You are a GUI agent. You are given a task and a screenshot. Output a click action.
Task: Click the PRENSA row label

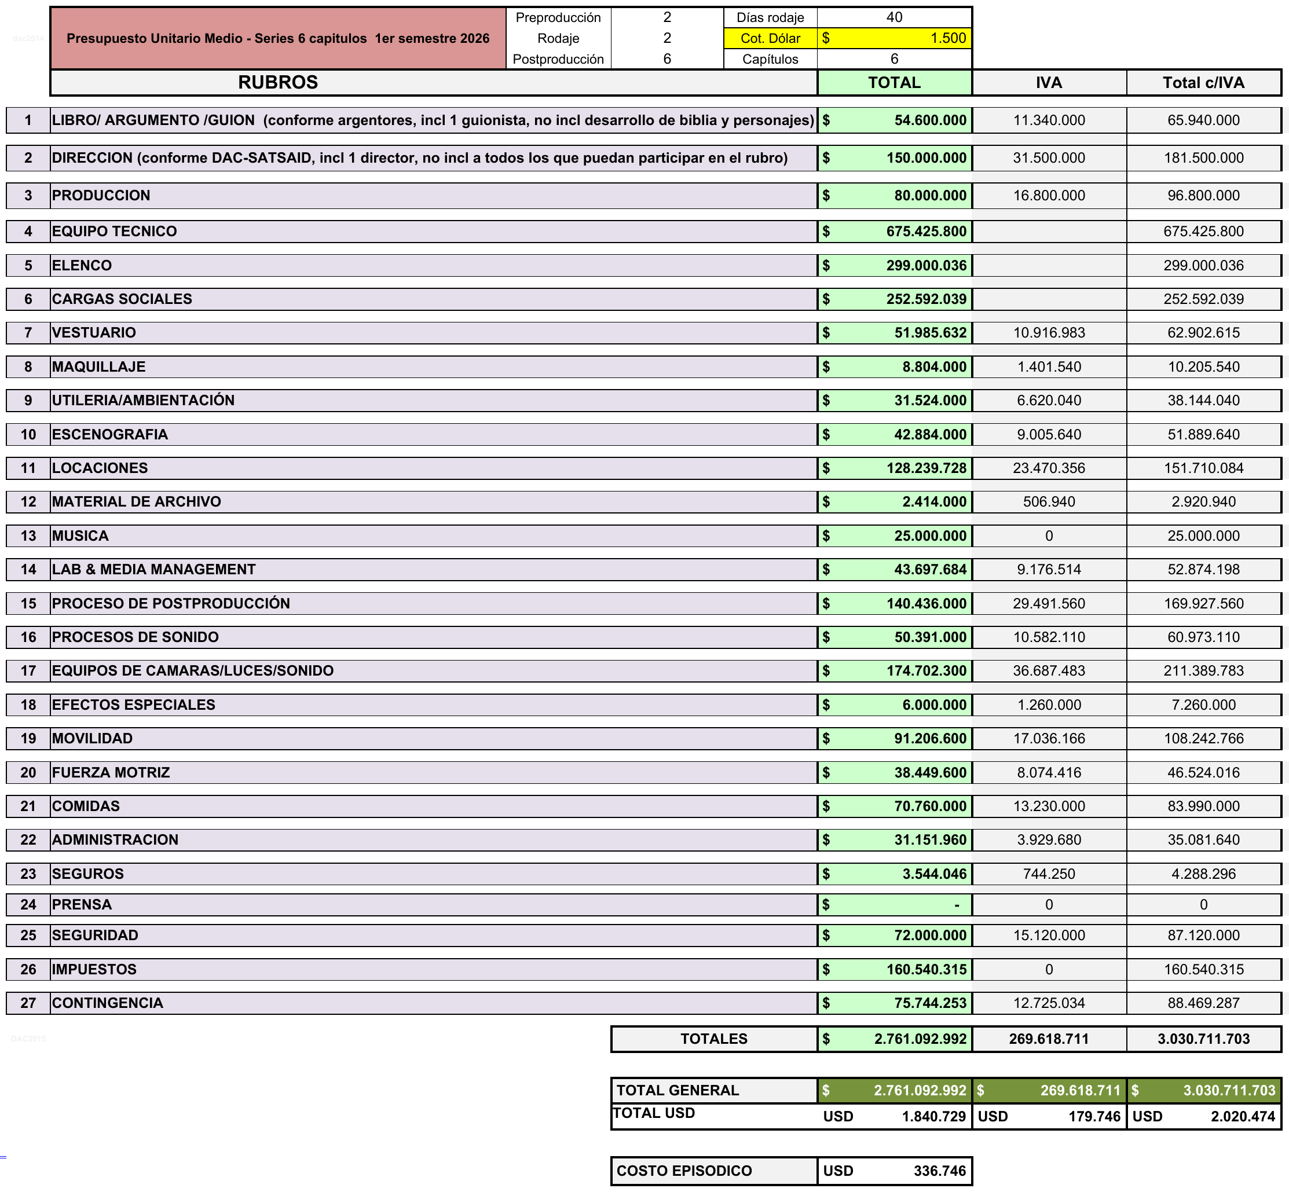pos(82,905)
